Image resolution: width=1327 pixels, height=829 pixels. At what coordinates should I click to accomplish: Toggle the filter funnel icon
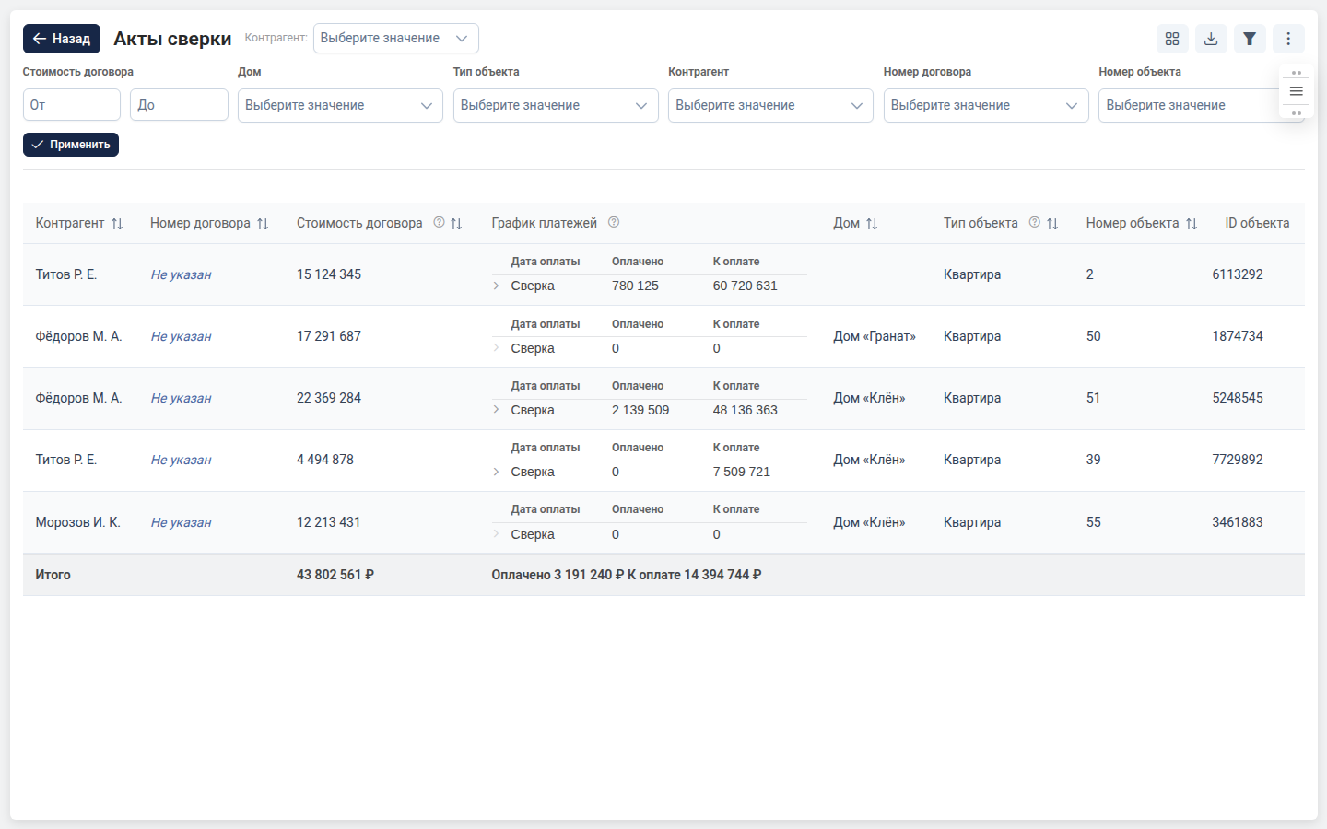[1250, 39]
